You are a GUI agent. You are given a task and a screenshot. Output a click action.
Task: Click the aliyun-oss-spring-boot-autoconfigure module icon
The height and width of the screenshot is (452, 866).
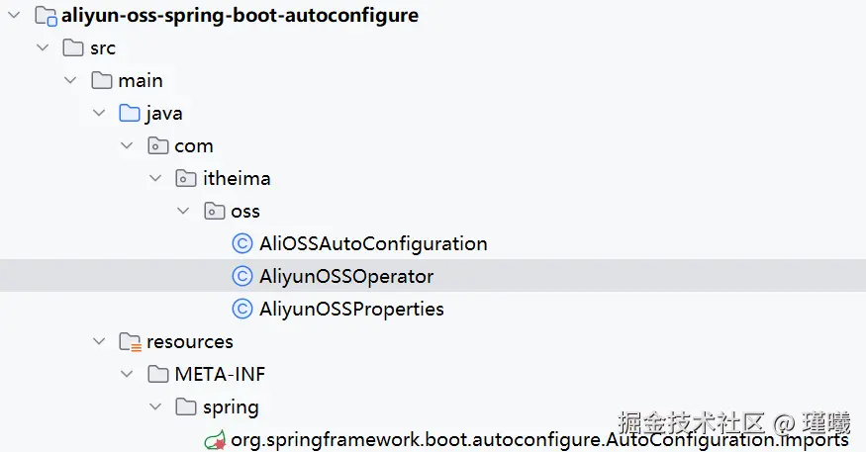coord(46,16)
